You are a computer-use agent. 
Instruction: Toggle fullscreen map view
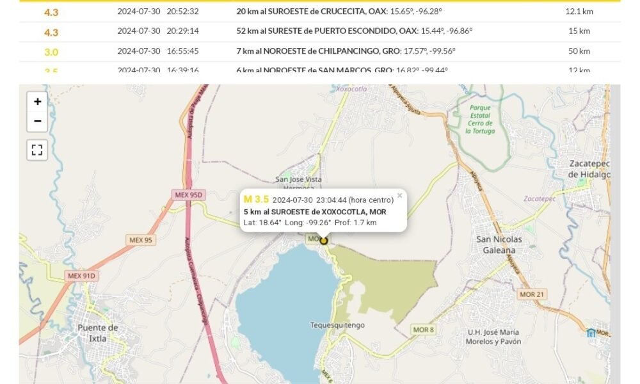pyautogui.click(x=37, y=150)
